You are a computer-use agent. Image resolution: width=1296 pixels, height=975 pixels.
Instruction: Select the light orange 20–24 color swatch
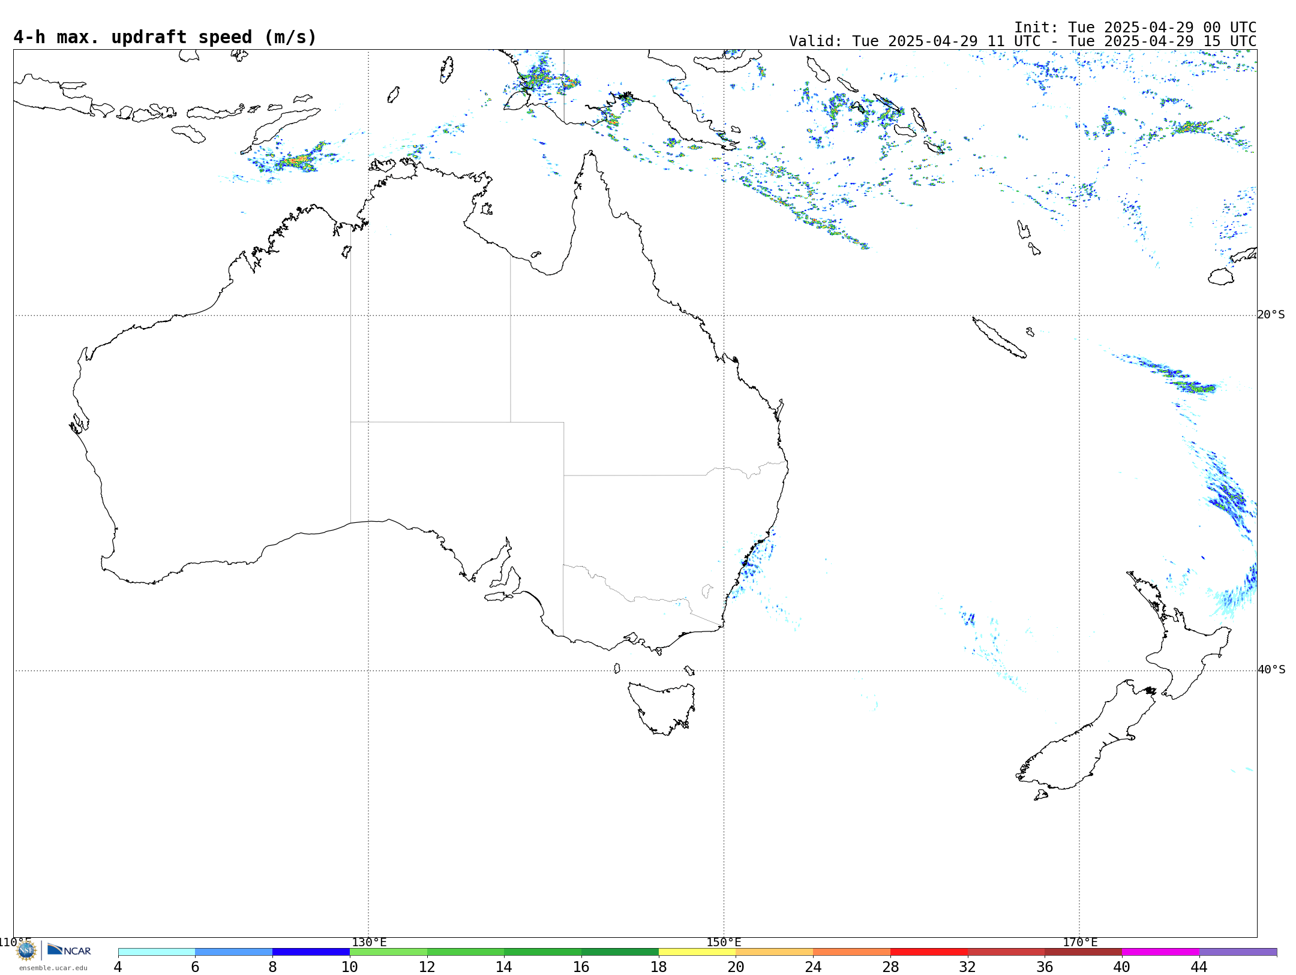coord(775,952)
